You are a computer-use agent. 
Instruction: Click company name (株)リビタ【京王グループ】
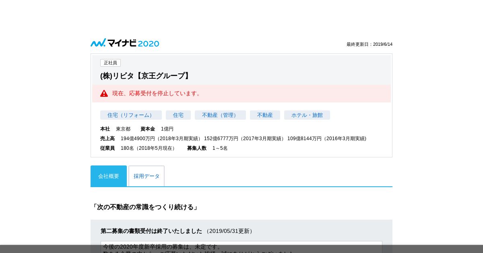click(x=146, y=75)
